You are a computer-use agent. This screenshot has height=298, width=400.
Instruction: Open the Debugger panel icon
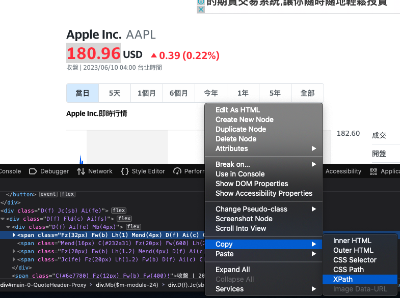point(33,171)
